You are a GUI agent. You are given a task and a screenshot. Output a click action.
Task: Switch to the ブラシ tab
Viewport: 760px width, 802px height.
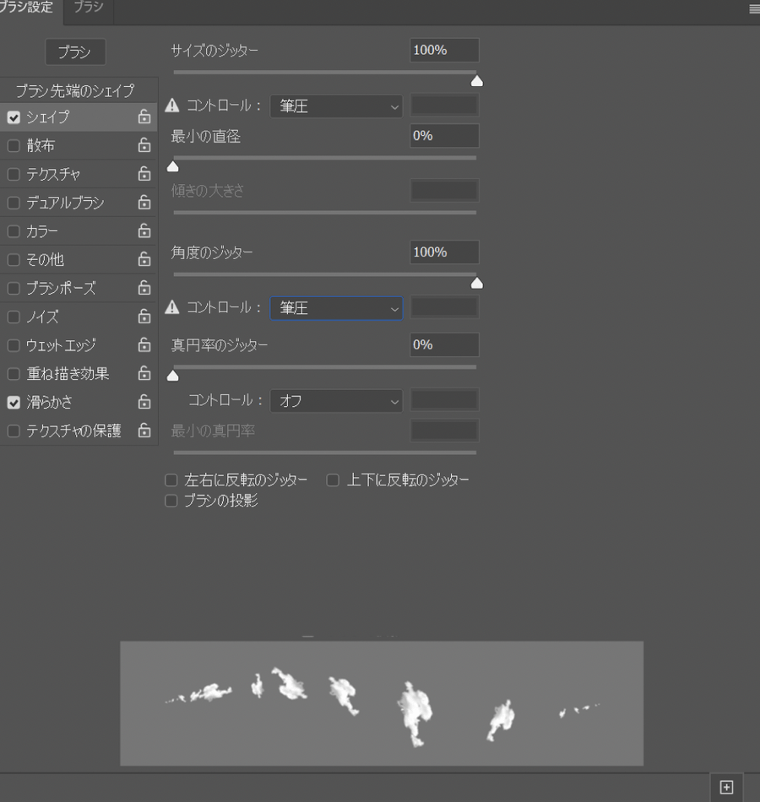coord(88,8)
